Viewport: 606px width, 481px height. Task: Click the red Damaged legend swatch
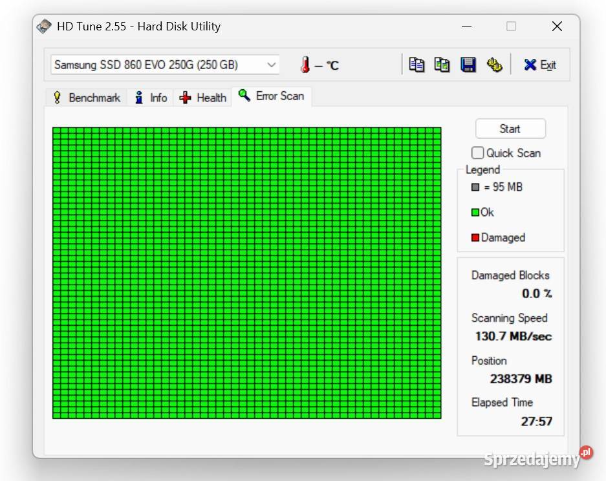point(475,238)
